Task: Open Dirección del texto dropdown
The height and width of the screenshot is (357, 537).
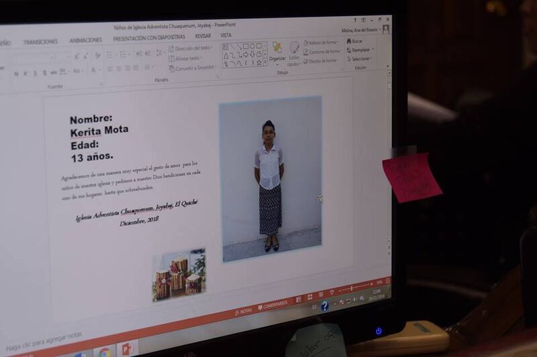Action: click(191, 48)
